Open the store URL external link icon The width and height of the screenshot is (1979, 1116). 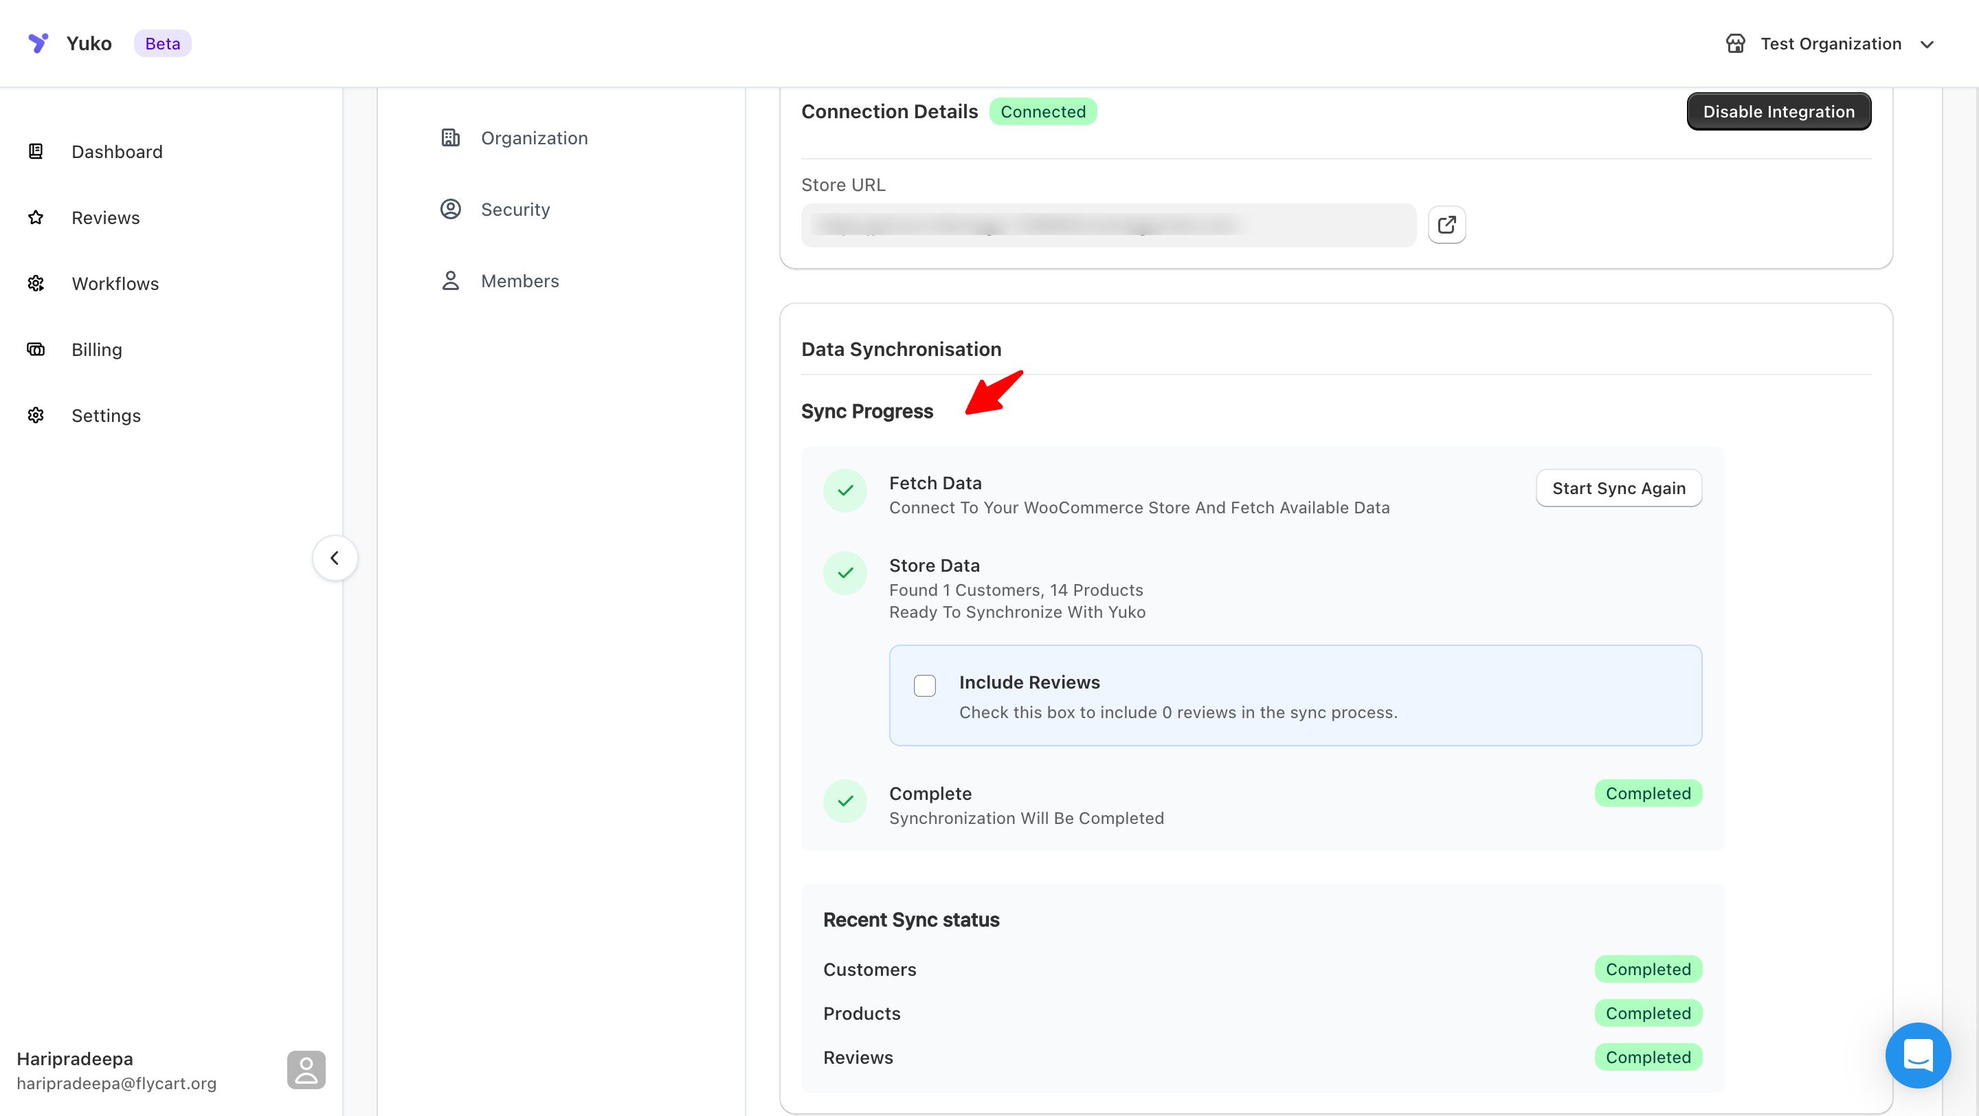[1446, 225]
